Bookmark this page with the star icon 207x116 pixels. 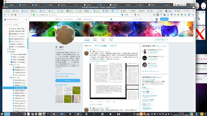[138, 15]
